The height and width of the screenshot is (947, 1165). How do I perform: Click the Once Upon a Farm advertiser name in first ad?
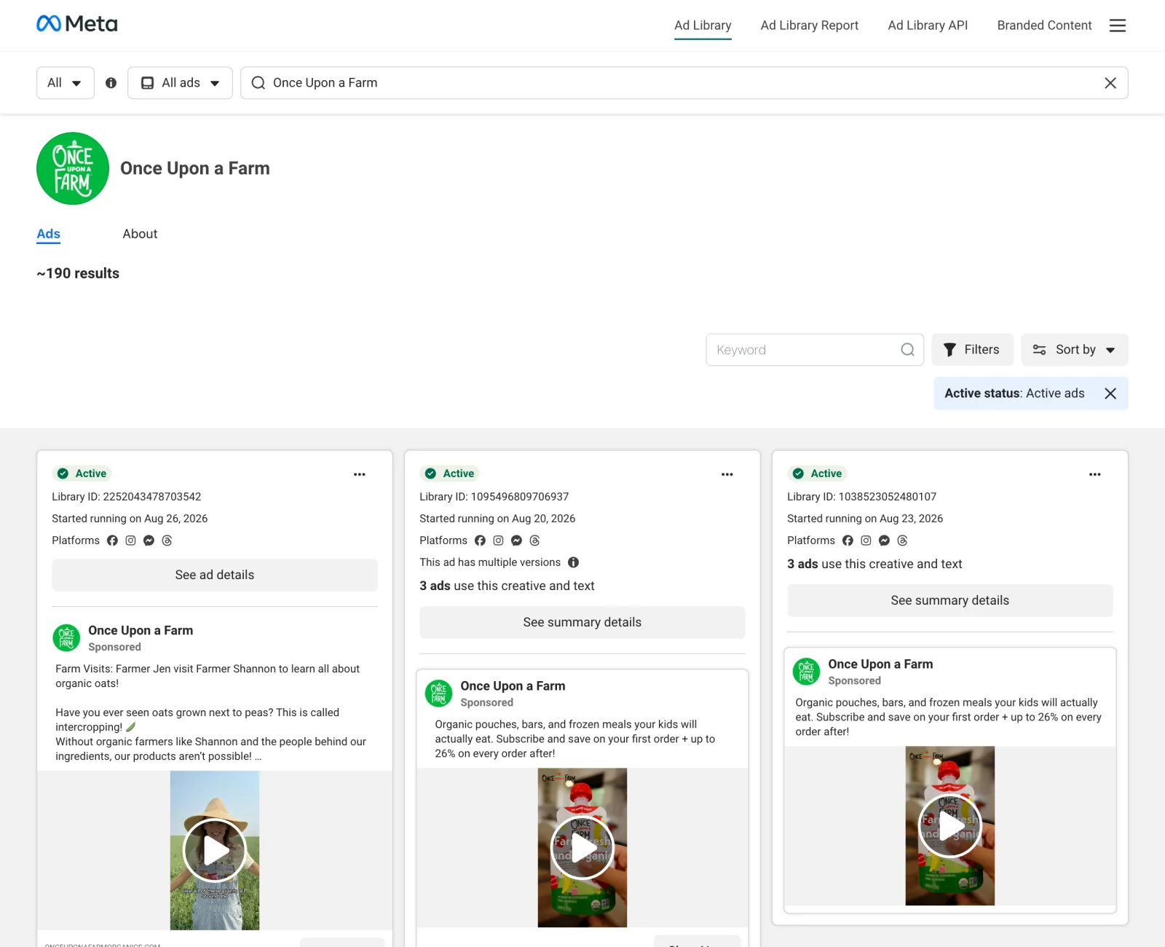click(141, 631)
